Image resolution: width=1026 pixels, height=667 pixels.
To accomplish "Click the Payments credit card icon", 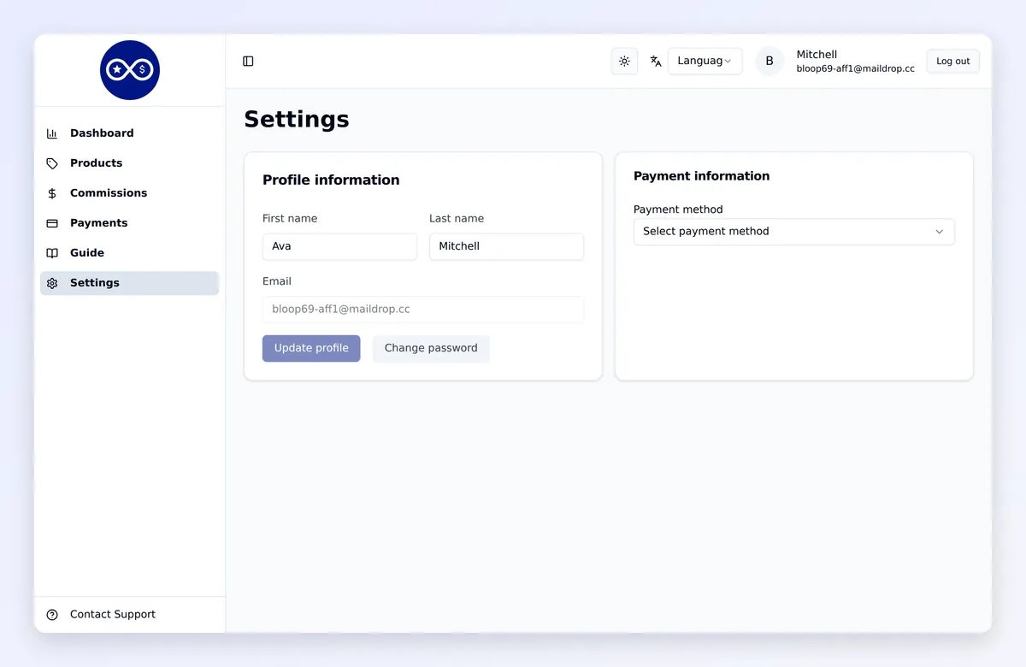I will coord(52,223).
